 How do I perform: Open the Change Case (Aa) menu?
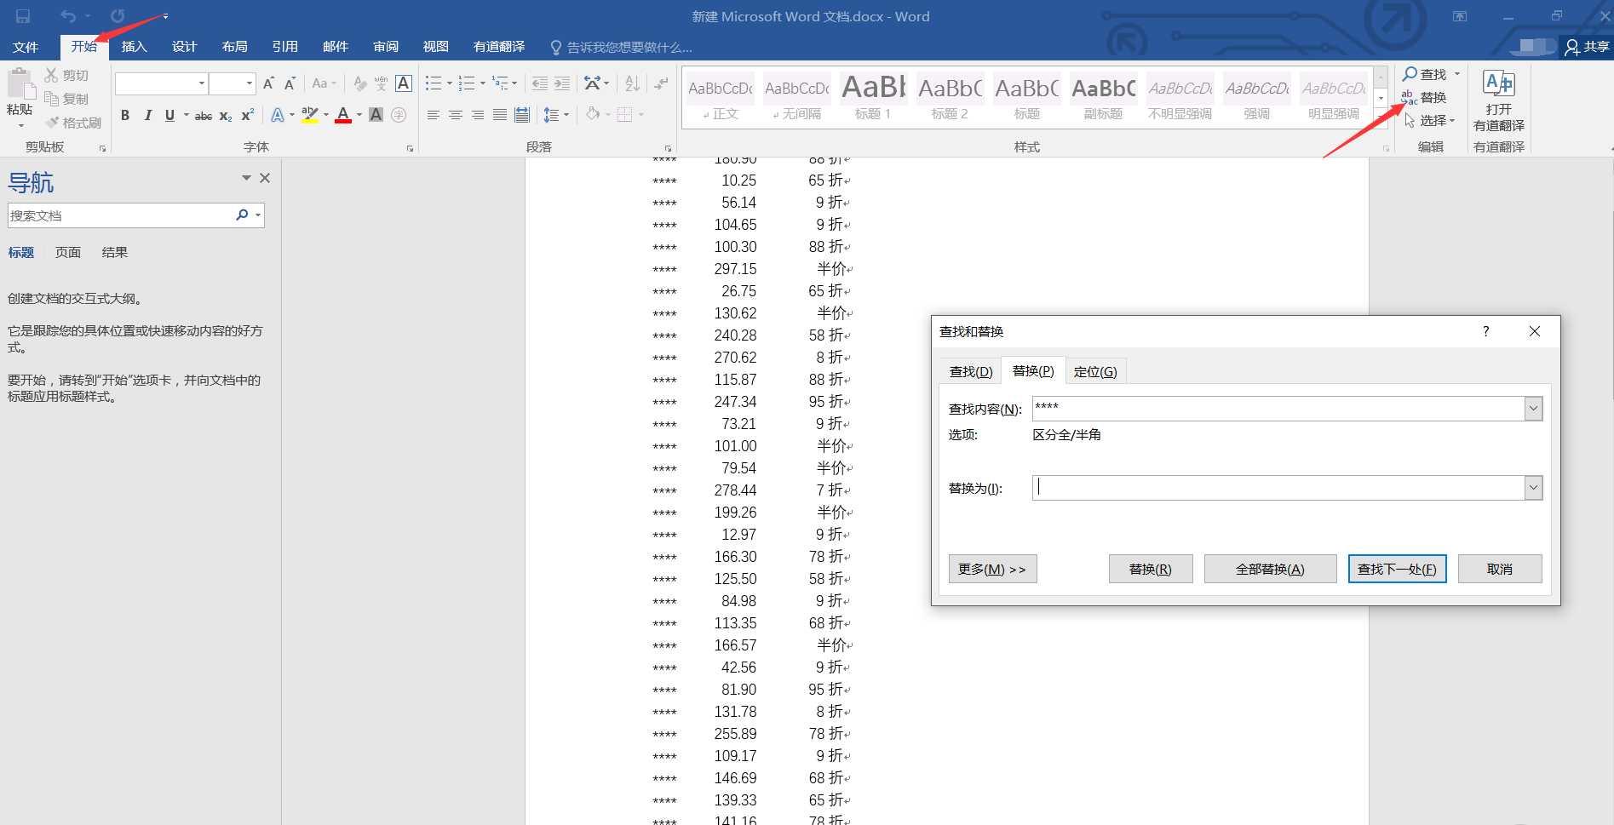tap(324, 83)
